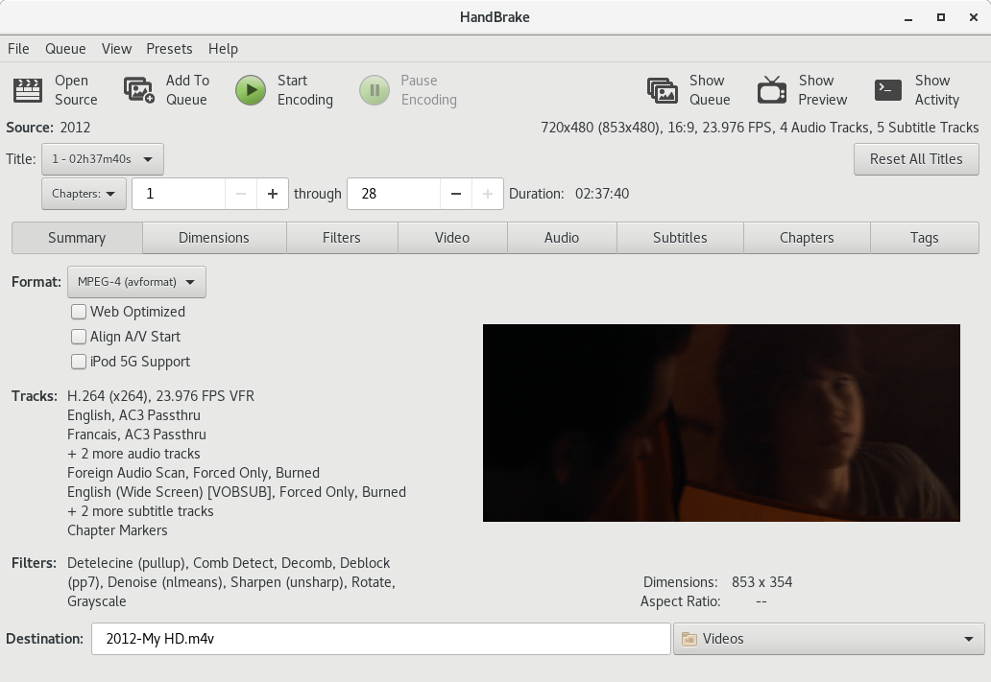This screenshot has width=991, height=682.
Task: Click the '+ 2 more audio tracks' text
Action: [x=134, y=454]
